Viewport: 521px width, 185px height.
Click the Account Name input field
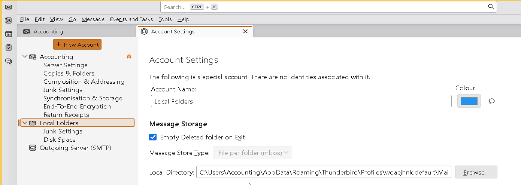(x=301, y=101)
